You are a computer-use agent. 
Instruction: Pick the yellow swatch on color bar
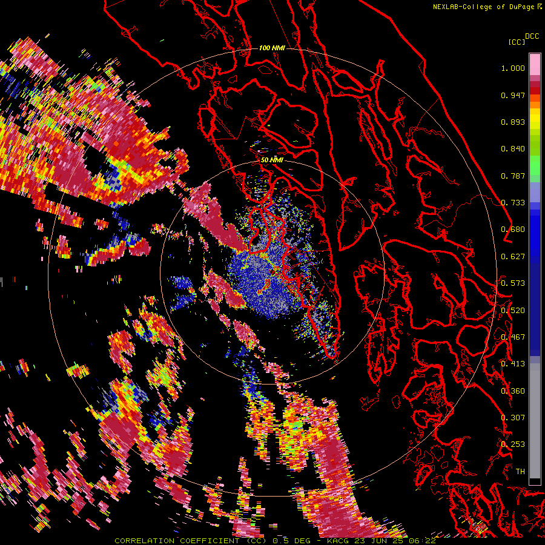[535, 119]
